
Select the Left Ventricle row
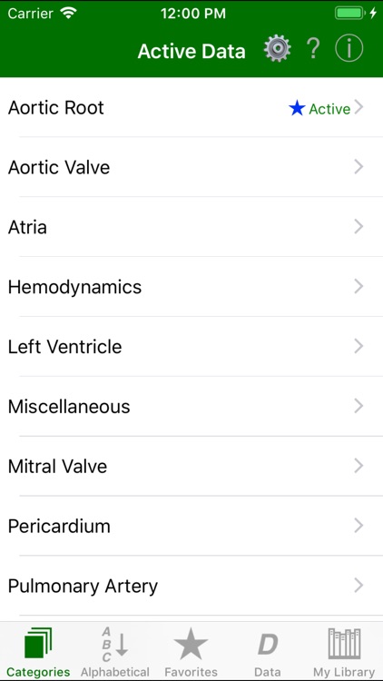191,347
